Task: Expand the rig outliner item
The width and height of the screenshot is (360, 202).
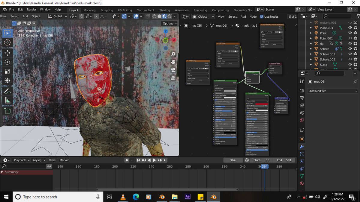Action: (x=311, y=44)
